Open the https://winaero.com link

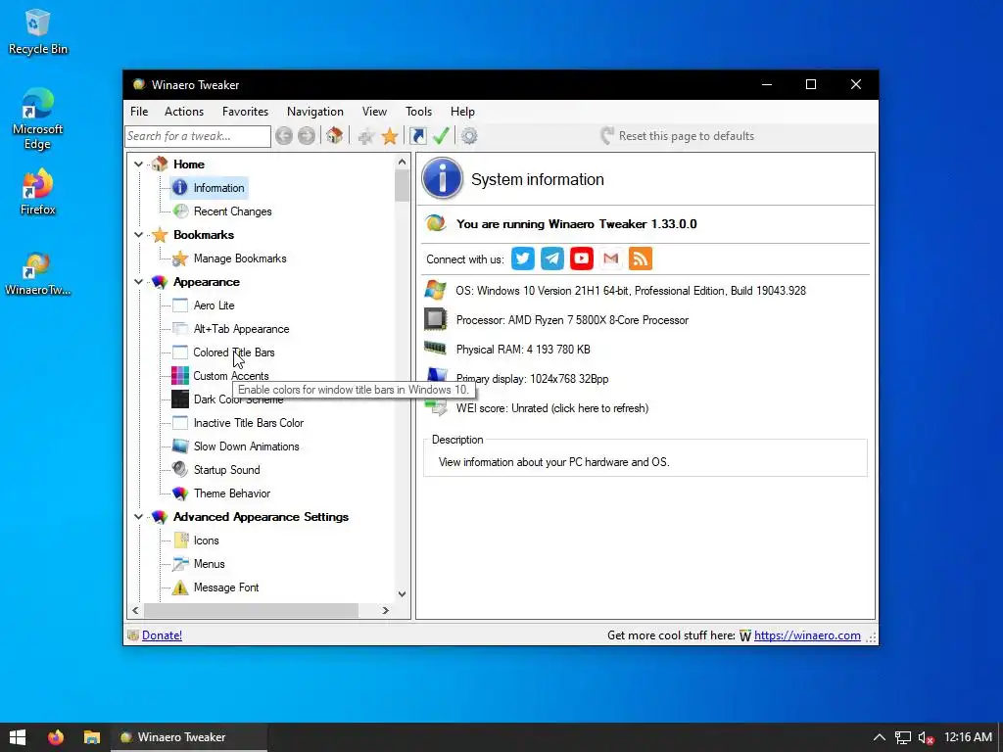tap(807, 634)
